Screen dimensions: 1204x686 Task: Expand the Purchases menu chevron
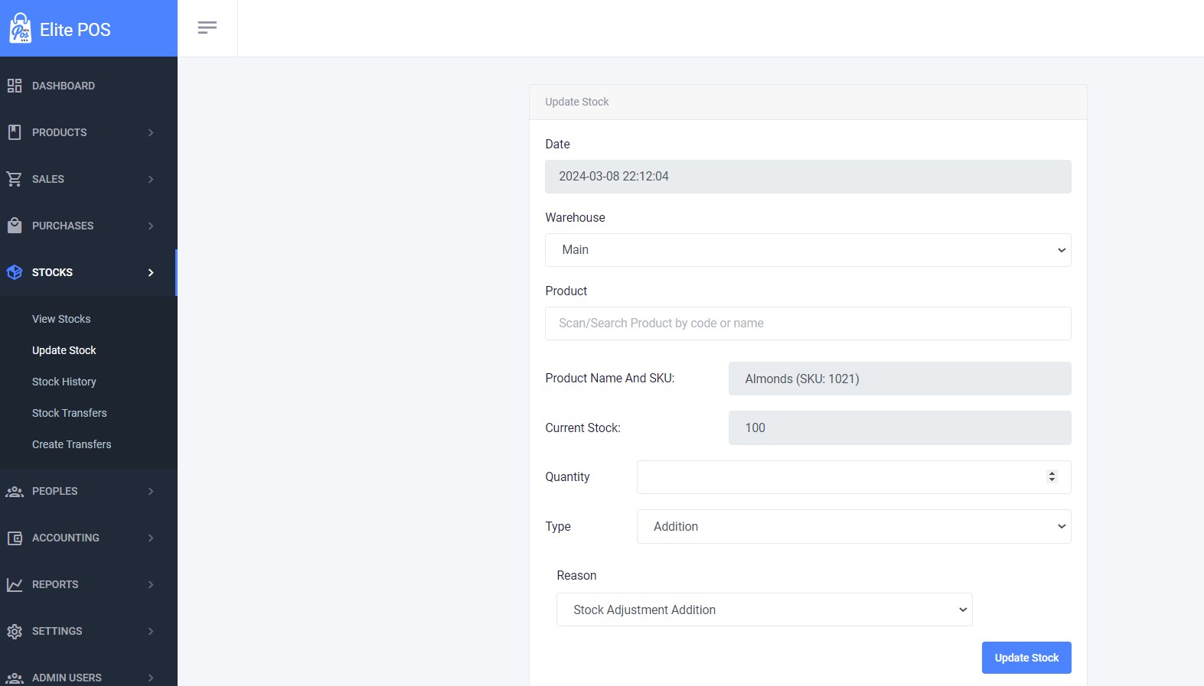[x=151, y=226]
